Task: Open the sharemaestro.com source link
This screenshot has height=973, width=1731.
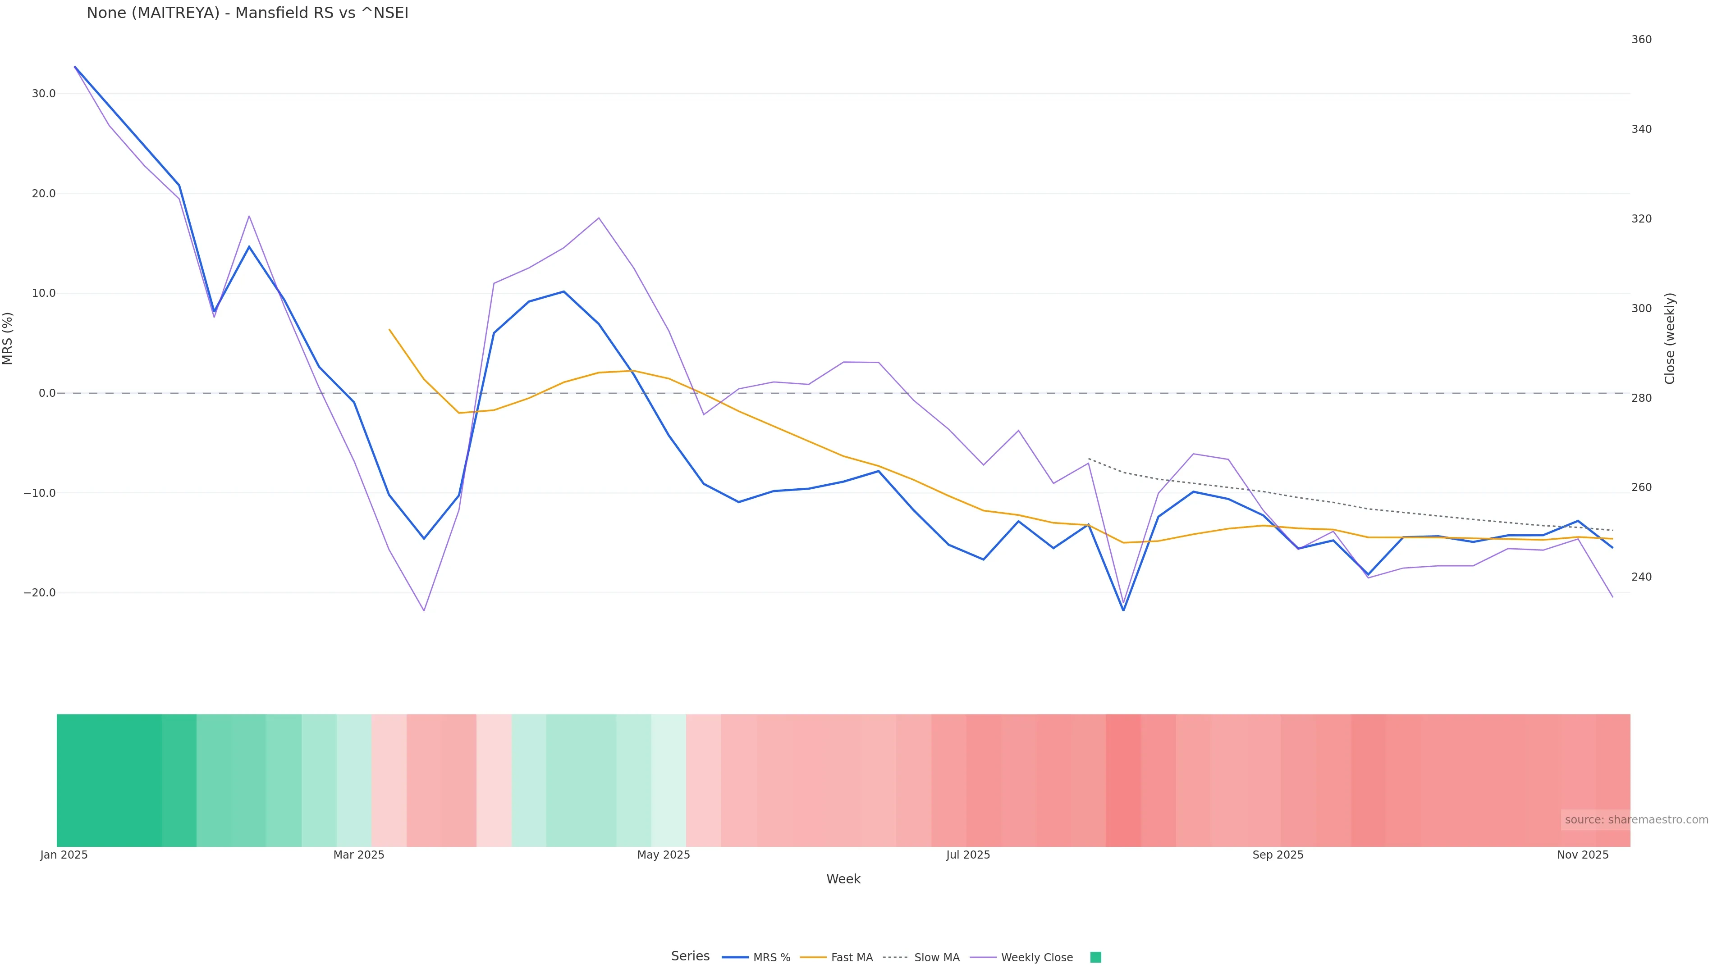Action: tap(1636, 820)
